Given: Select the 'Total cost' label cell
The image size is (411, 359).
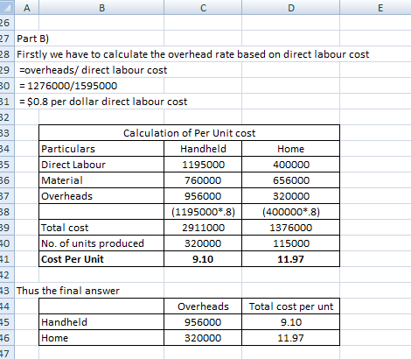Looking at the screenshot, I should (101, 228).
